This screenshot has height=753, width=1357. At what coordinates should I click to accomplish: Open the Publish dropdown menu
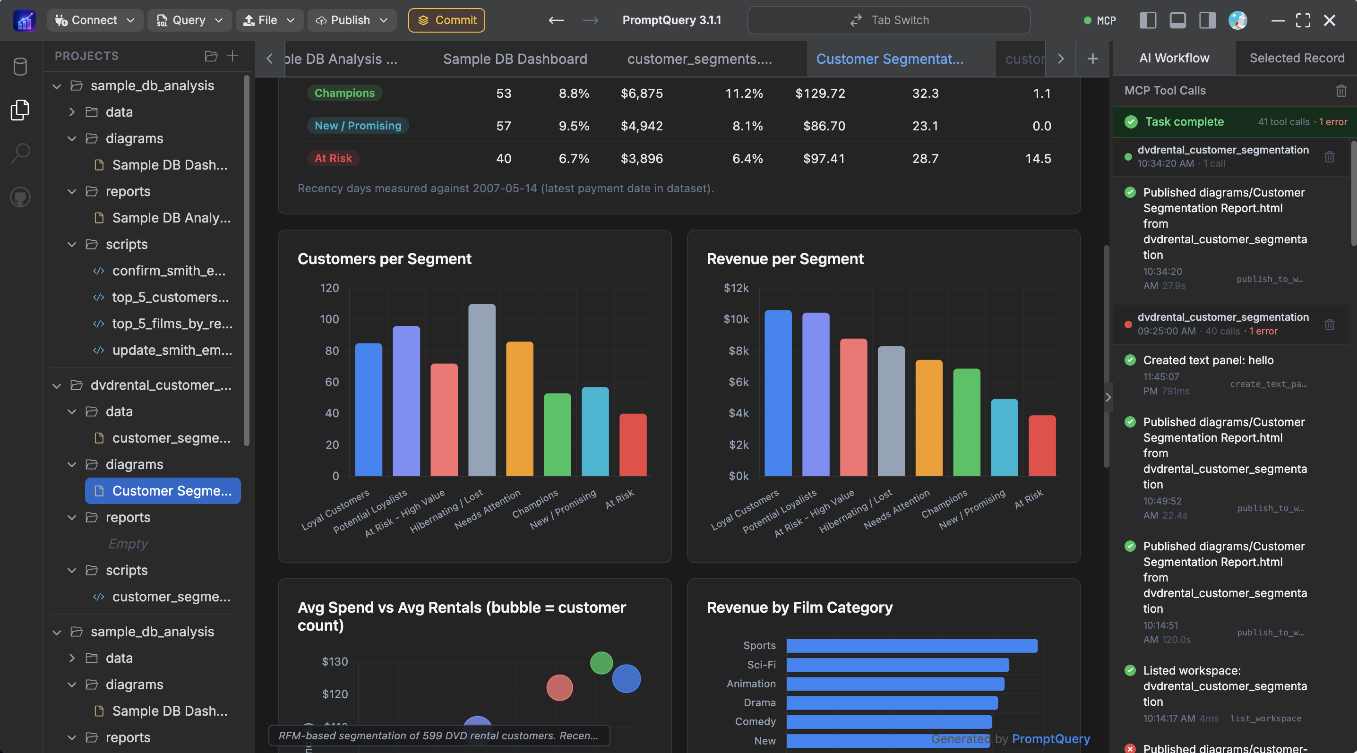click(352, 20)
